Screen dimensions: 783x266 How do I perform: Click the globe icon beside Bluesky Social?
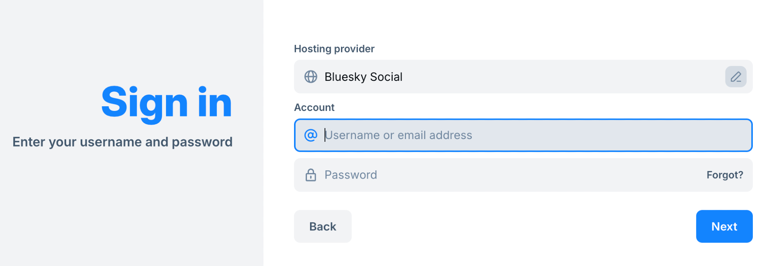[x=311, y=77]
